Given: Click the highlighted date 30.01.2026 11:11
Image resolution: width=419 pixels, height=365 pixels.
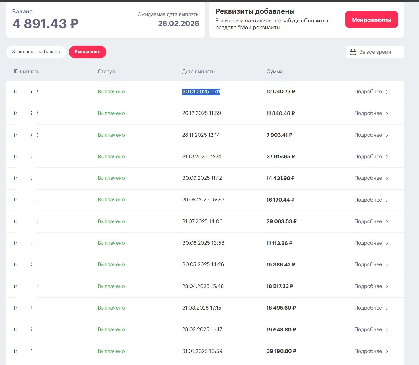Looking at the screenshot, I should tap(201, 92).
